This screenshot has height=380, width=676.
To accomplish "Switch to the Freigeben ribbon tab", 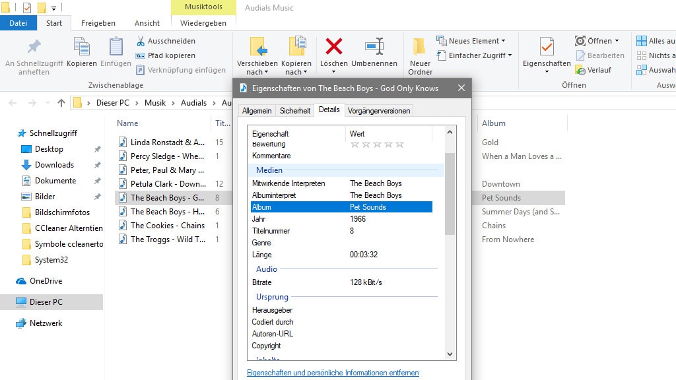I will click(98, 23).
